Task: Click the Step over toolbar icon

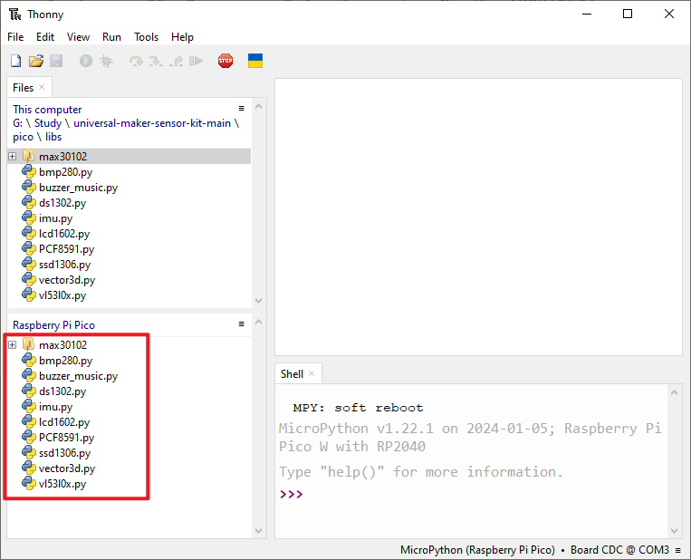Action: coord(136,61)
